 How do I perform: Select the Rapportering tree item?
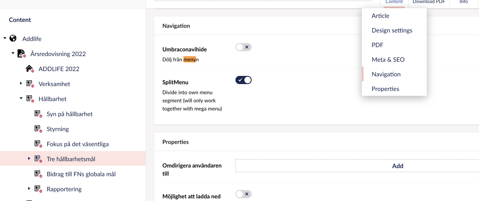[x=64, y=189]
